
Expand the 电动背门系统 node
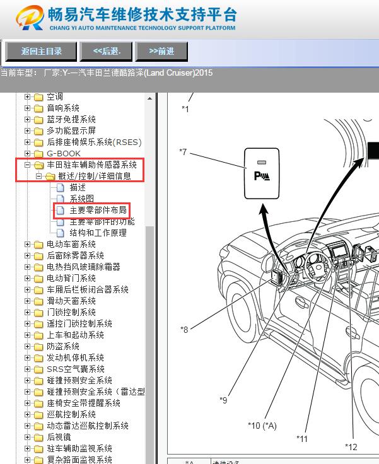(x=27, y=278)
